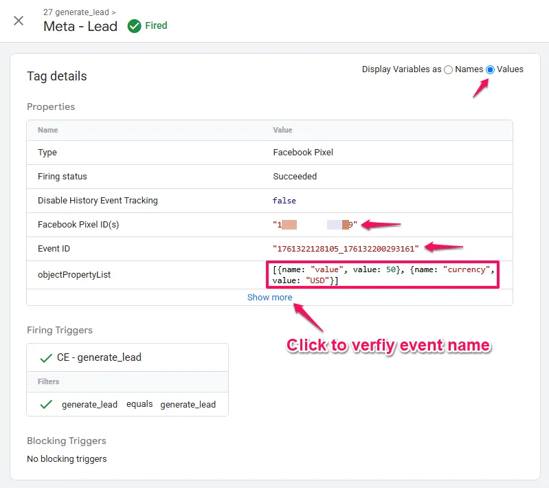The height and width of the screenshot is (488, 549).
Task: Click the Value column header
Action: pos(282,130)
